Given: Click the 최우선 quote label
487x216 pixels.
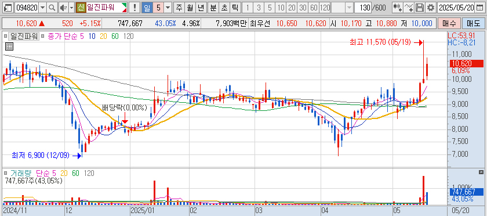Looking at the screenshot, I should (x=260, y=23).
